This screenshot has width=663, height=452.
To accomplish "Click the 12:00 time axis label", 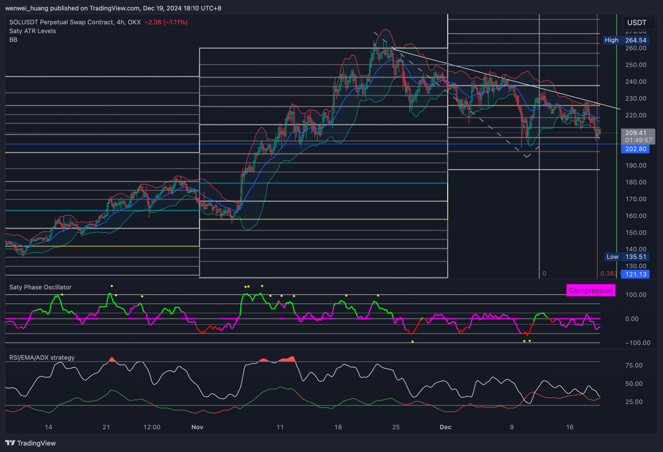I will 152,427.
